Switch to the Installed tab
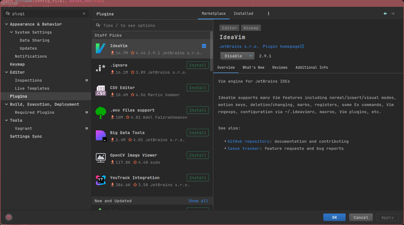The height and width of the screenshot is (225, 404). click(243, 14)
